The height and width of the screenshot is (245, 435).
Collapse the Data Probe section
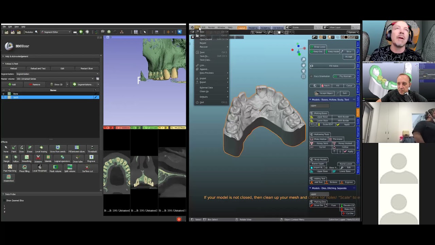tap(51, 194)
